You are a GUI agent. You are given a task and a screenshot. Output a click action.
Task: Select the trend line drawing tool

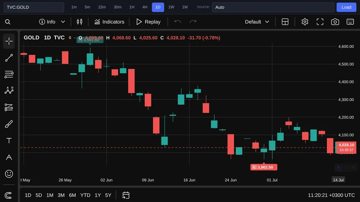(x=9, y=58)
